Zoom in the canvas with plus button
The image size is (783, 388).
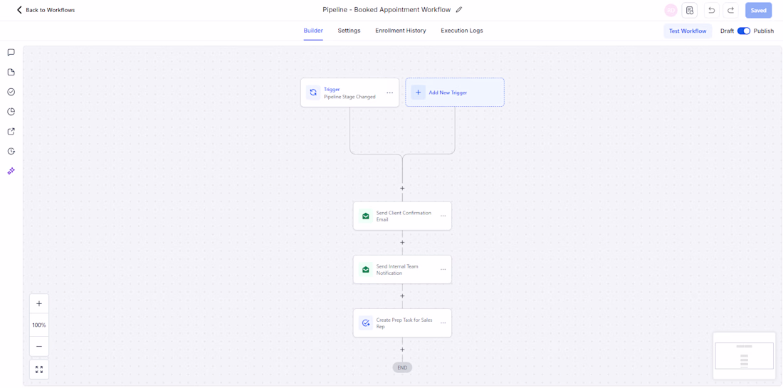pos(39,303)
